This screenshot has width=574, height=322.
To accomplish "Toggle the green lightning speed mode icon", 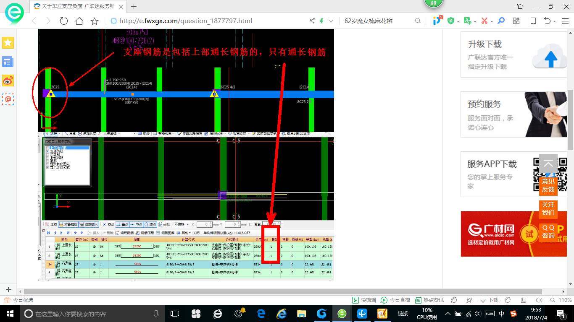I will click(x=322, y=21).
